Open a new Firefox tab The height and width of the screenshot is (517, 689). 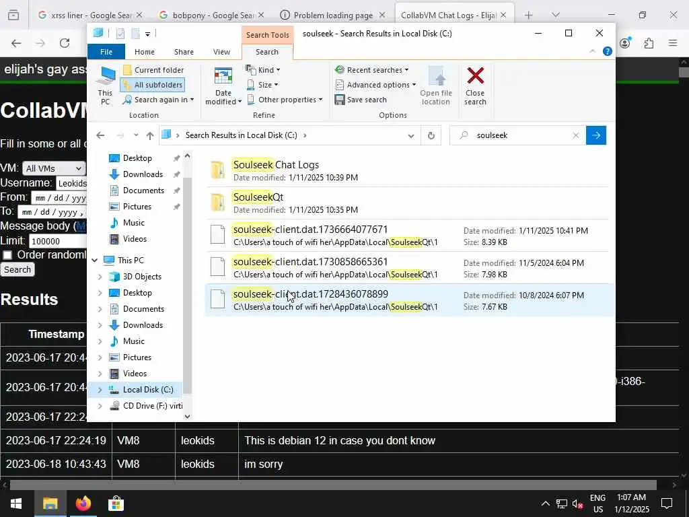(x=528, y=15)
